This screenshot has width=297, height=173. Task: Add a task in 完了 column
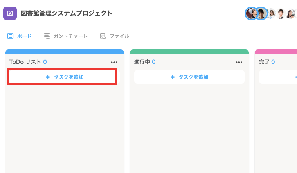(x=278, y=77)
